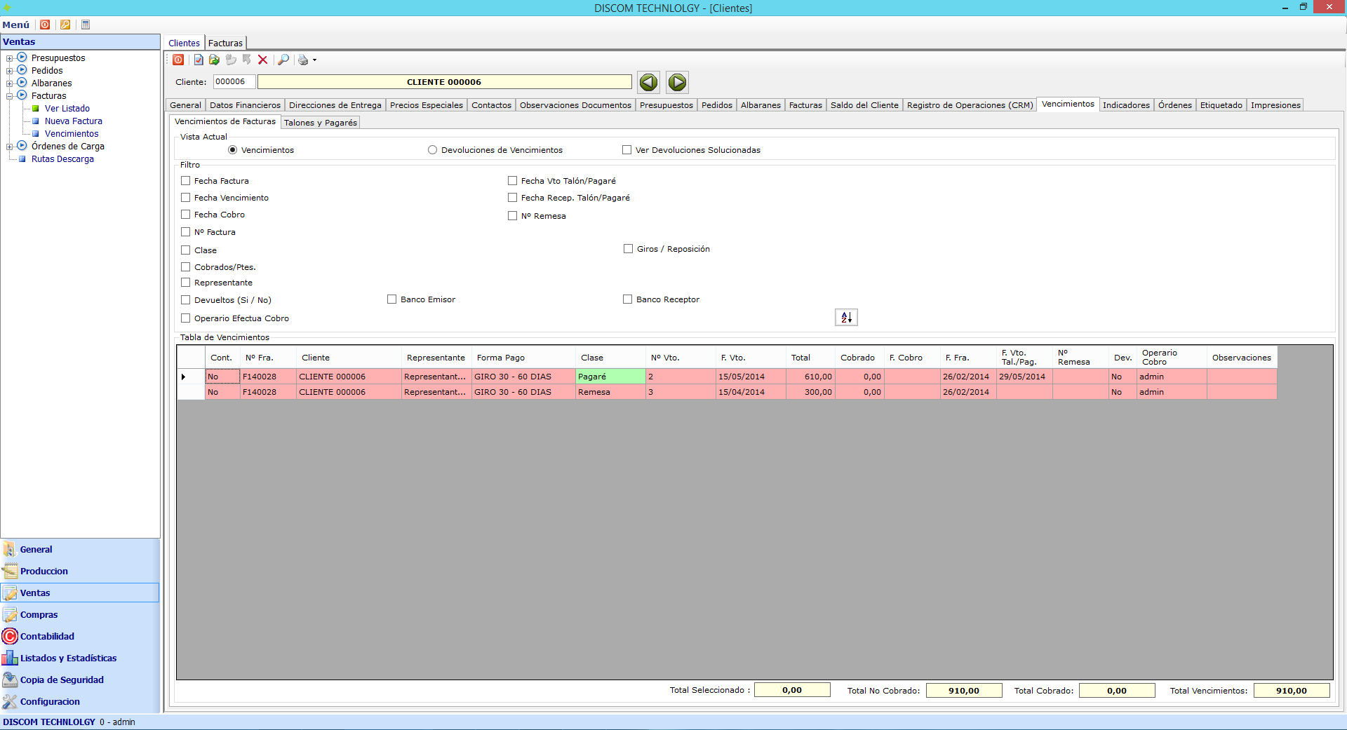
Task: Click the printer icon in client toolbar
Action: pos(302,60)
